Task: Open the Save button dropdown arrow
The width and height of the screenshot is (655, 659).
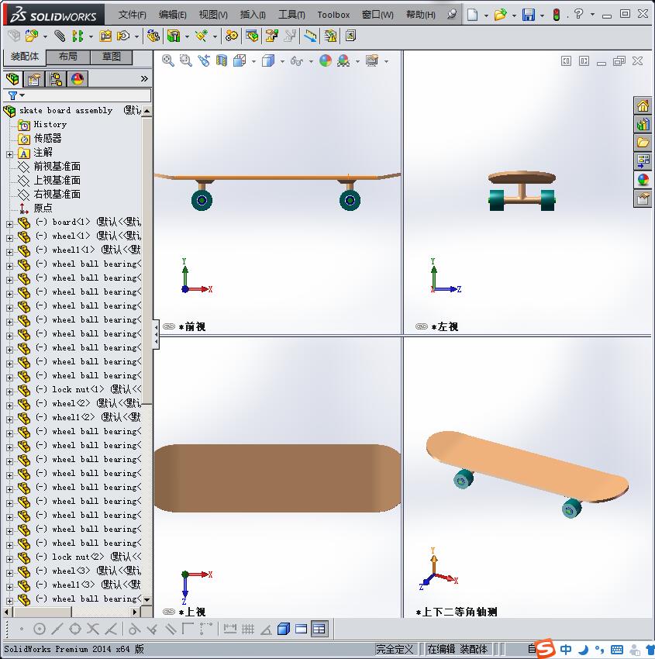Action: [x=542, y=16]
